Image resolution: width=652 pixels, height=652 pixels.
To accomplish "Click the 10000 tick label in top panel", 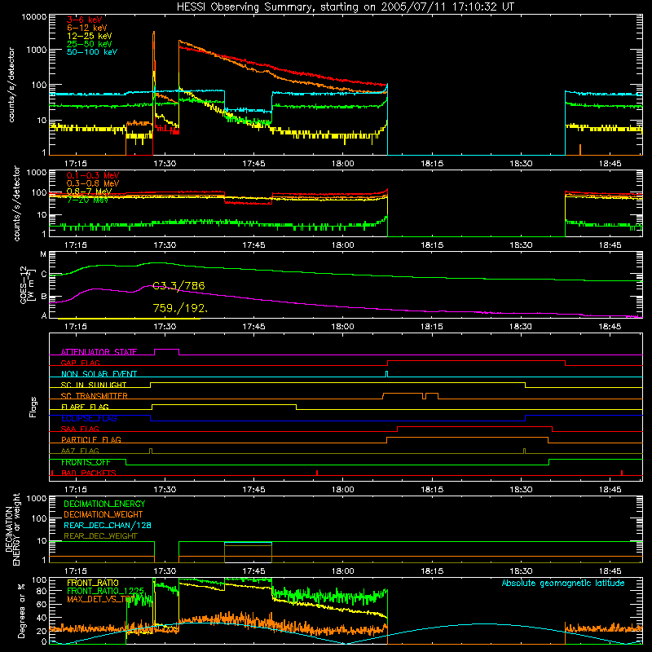I will tap(34, 17).
